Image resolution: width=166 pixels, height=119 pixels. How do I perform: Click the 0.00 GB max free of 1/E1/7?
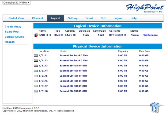tap(144, 86)
